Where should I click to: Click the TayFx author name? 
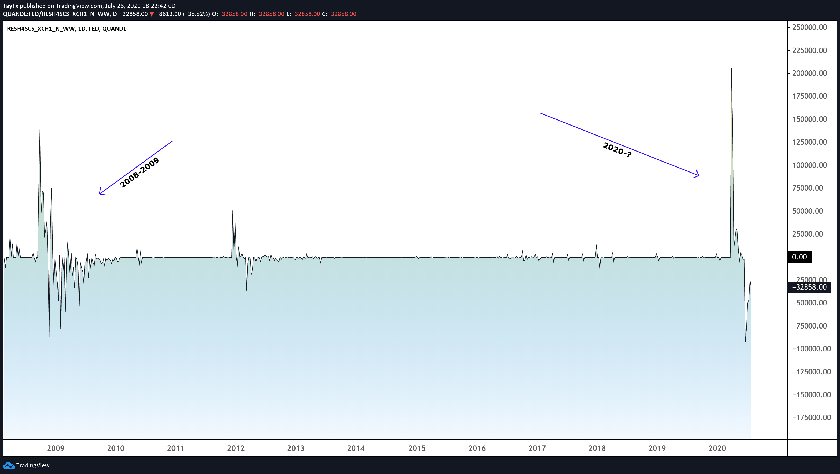point(11,6)
